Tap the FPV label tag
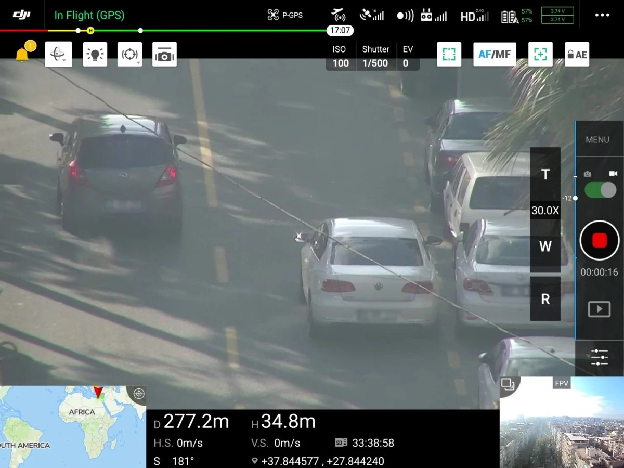 pos(562,383)
